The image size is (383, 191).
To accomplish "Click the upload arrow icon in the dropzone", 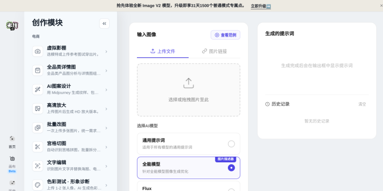I will [x=189, y=83].
